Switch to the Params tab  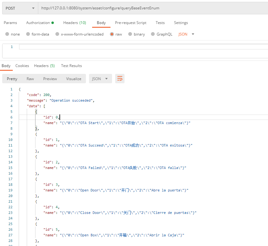coord(10,23)
